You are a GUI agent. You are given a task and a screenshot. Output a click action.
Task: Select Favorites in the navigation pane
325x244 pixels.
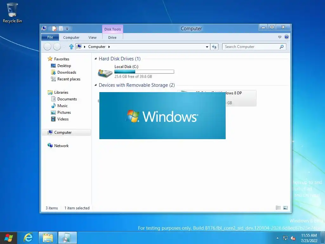pyautogui.click(x=62, y=59)
